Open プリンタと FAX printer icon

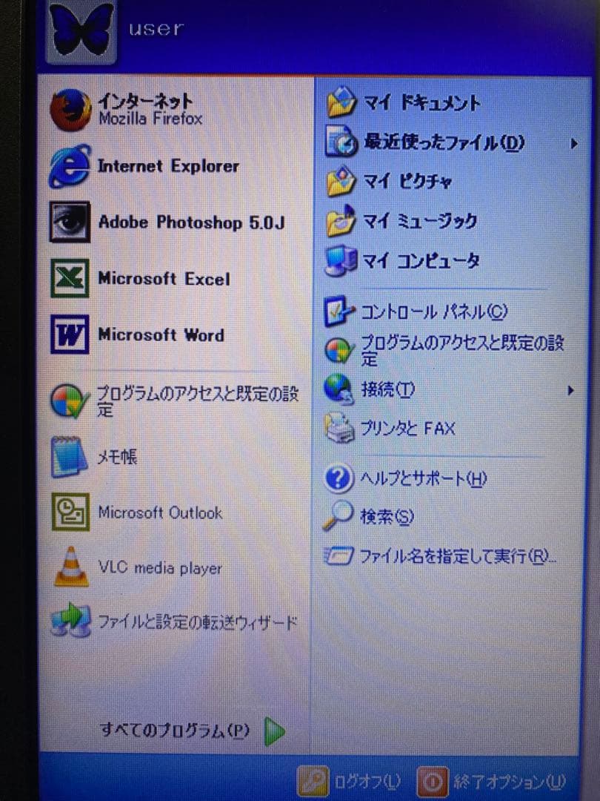pos(339,428)
